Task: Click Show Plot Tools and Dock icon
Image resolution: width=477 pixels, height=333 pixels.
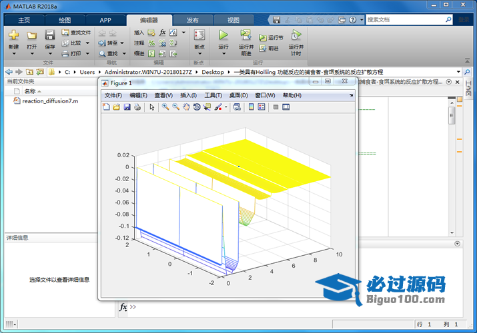Action: point(286,107)
